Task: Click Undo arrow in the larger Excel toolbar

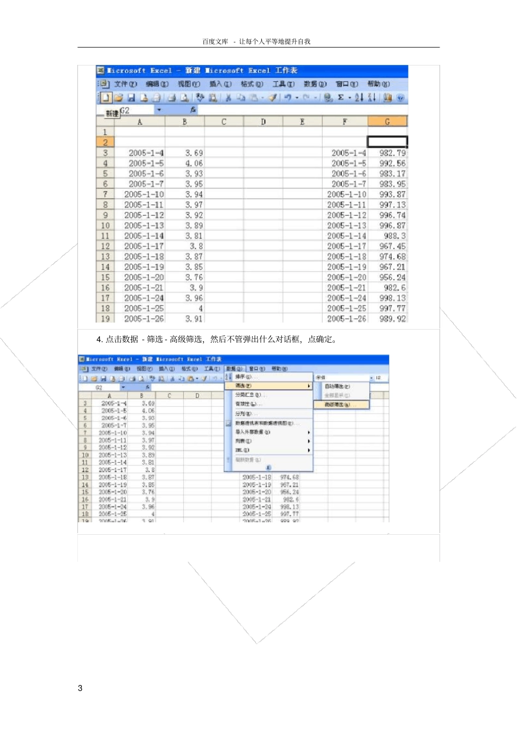Action: pyautogui.click(x=287, y=98)
